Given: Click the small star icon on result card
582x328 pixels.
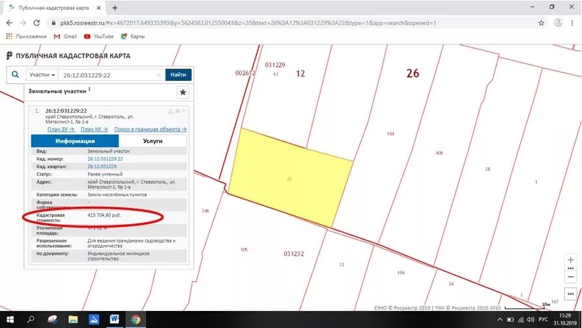Looking at the screenshot, I should point(177,111).
